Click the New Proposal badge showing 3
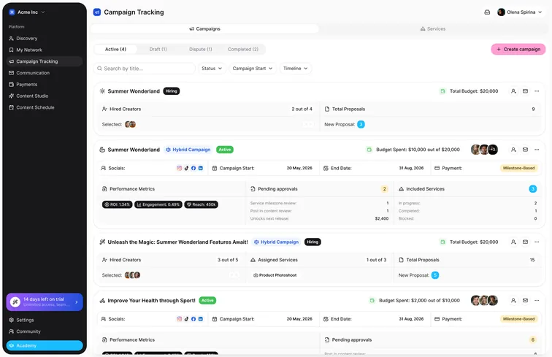The height and width of the screenshot is (357, 552). [x=361, y=124]
